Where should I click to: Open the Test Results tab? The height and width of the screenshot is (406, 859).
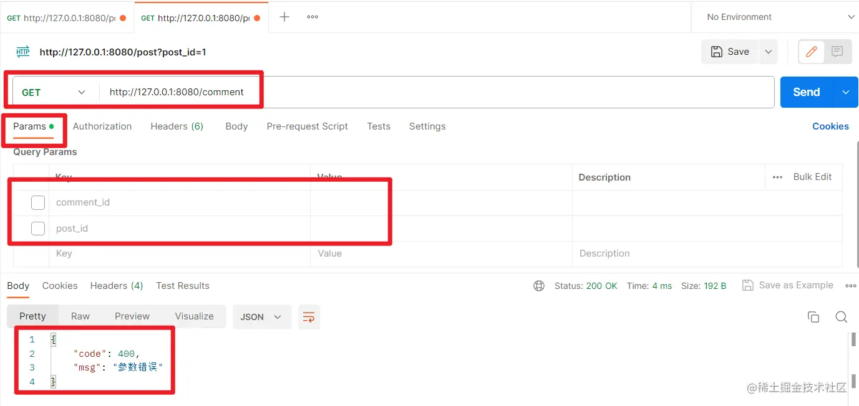click(183, 286)
